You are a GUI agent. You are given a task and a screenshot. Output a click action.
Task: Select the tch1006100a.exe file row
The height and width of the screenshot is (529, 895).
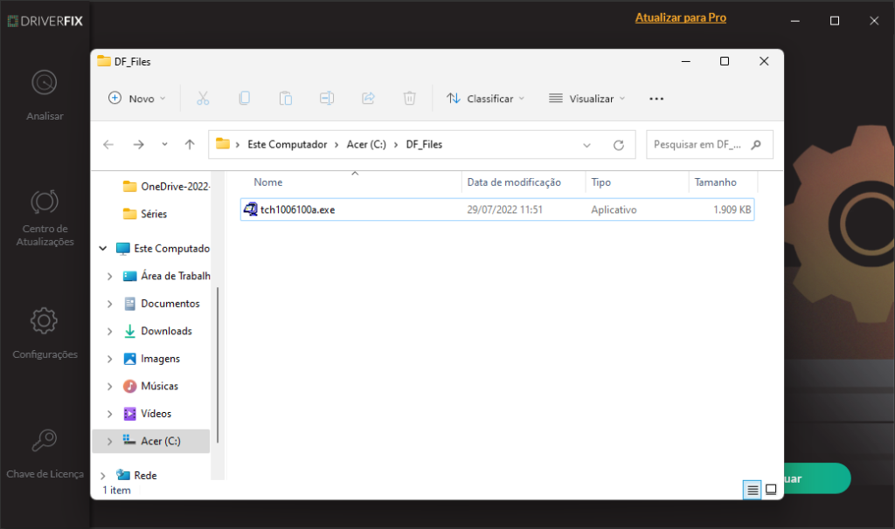click(x=300, y=210)
